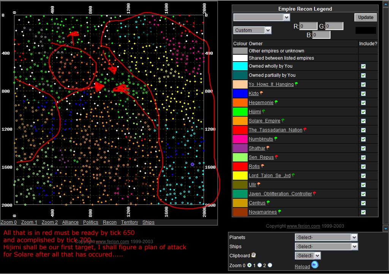Click the blue Reload globe icon

coord(315,265)
